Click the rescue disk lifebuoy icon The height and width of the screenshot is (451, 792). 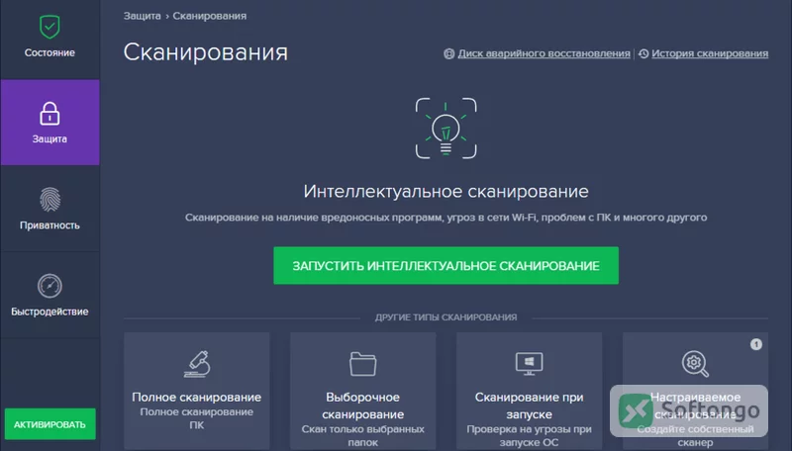click(449, 53)
